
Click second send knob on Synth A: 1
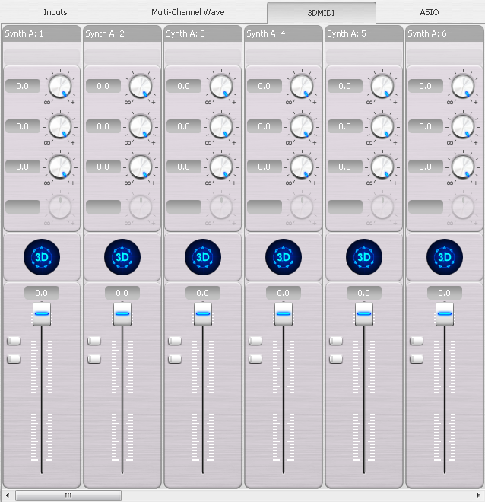pyautogui.click(x=60, y=126)
